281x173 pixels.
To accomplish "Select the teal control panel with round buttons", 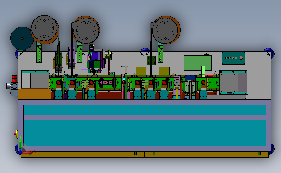I will coord(233,58).
